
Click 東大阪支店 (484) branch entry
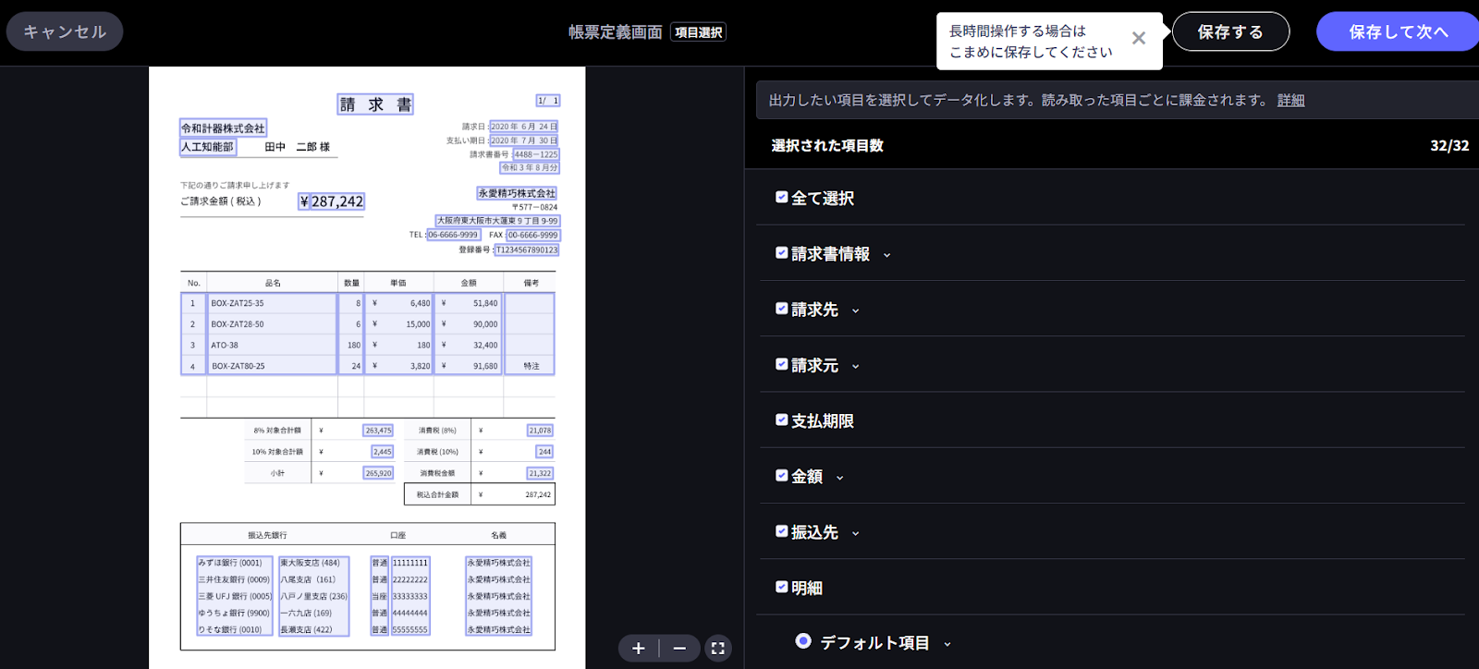click(311, 563)
